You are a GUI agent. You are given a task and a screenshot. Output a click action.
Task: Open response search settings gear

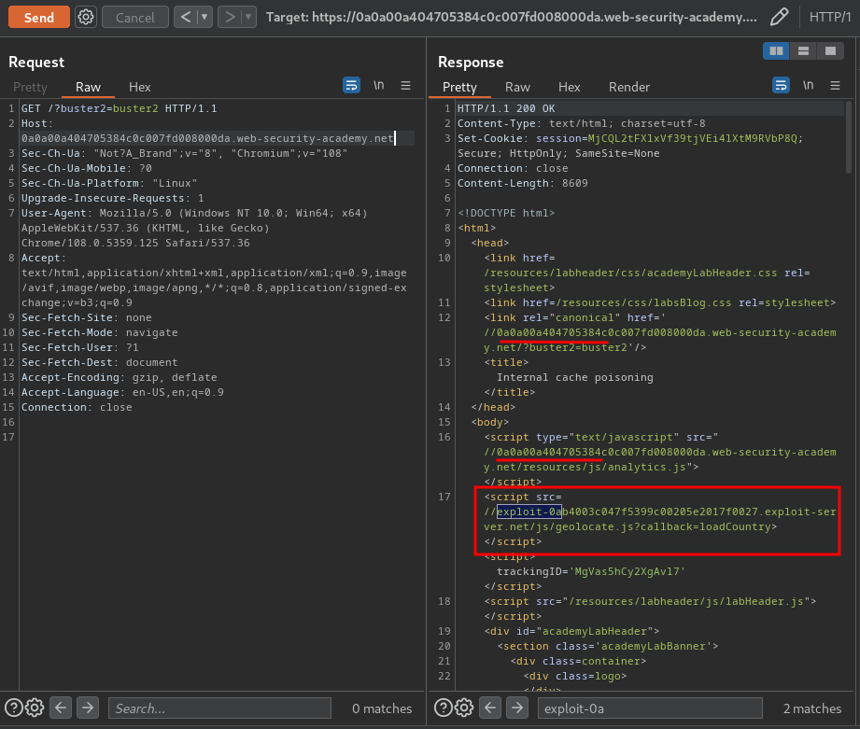click(464, 708)
